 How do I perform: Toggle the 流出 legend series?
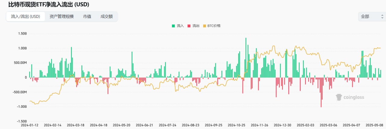193,26
